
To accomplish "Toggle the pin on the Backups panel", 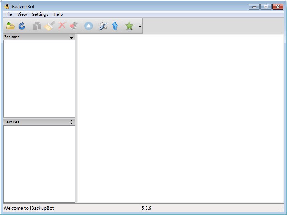I will coord(71,37).
